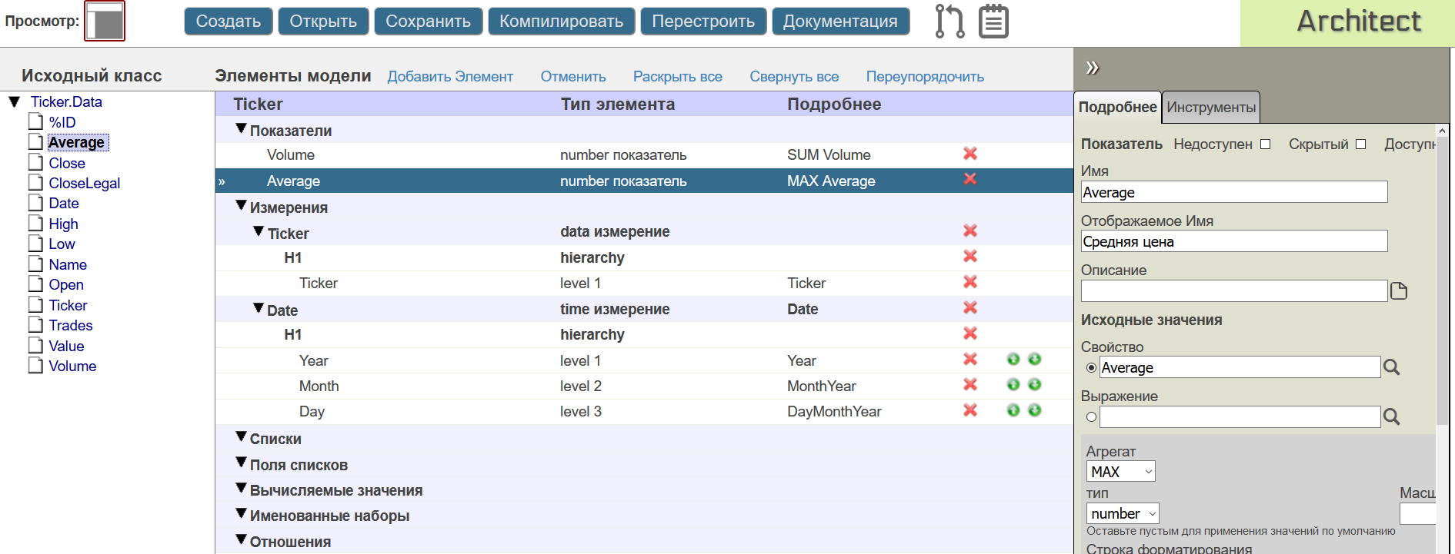Image resolution: width=1455 pixels, height=554 pixels.
Task: Delete the Ticker dimension using its red X
Action: coord(970,231)
